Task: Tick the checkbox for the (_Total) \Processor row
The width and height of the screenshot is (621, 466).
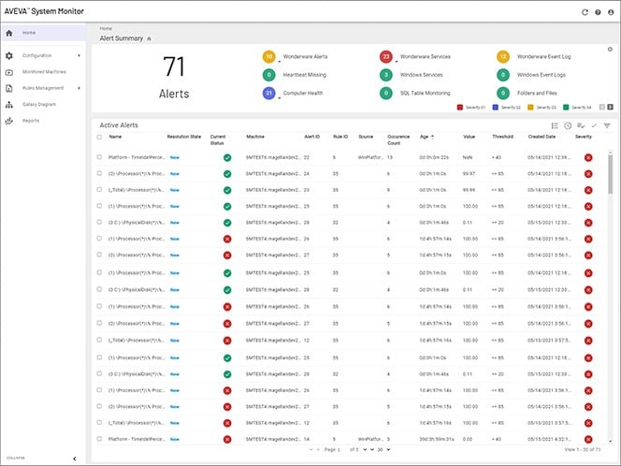Action: 100,189
